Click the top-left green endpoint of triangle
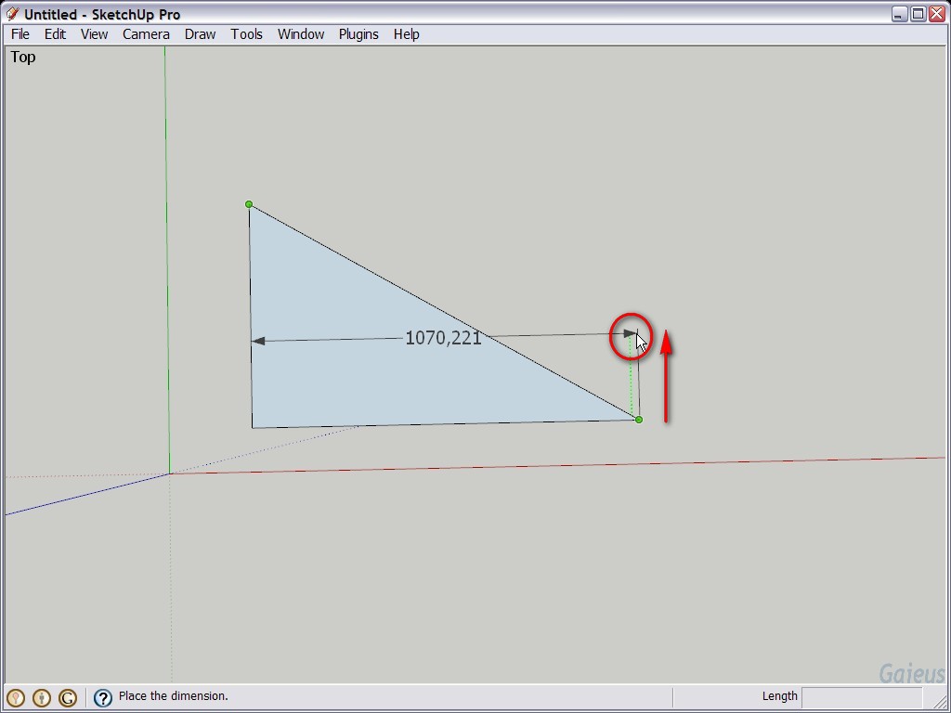The image size is (951, 713). 249,204
